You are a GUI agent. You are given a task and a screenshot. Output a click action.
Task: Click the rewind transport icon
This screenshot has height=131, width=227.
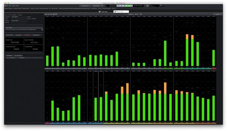point(117,6)
